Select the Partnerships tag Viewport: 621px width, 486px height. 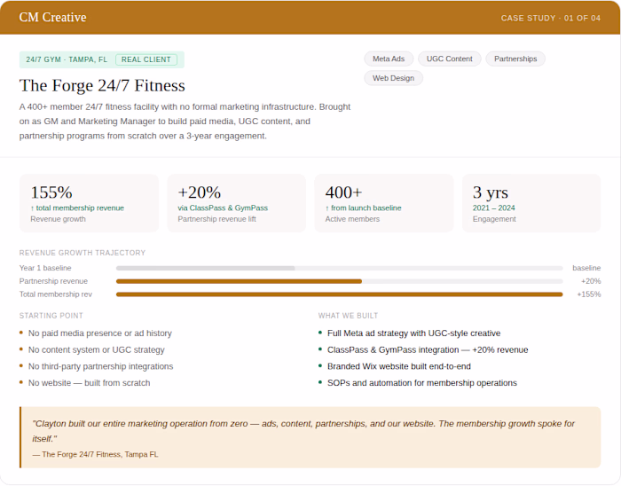(x=515, y=59)
